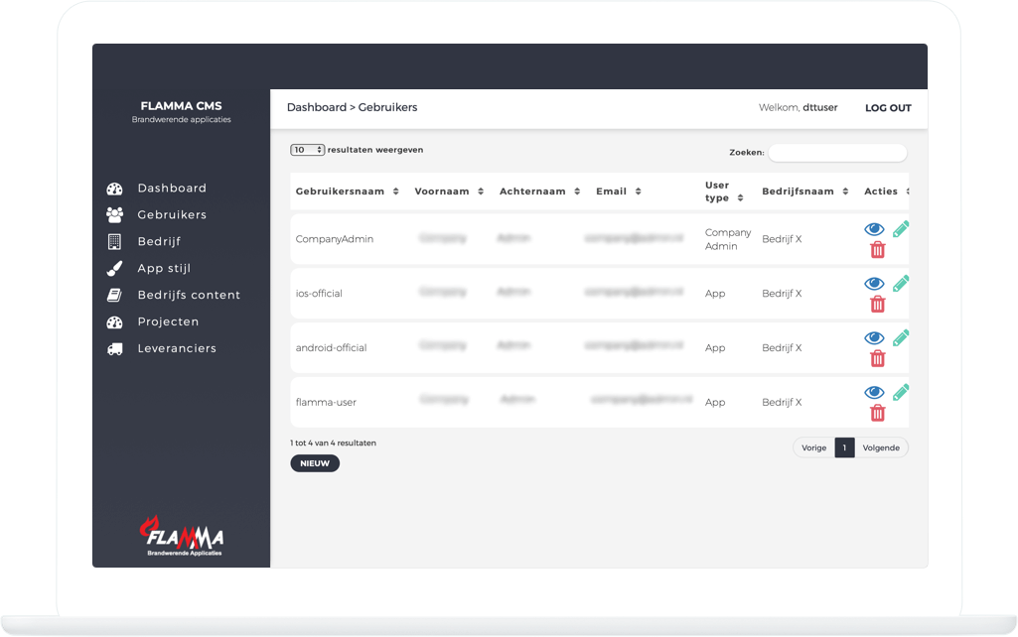Click the Zoeken search field
This screenshot has width=1018, height=637.
(837, 153)
